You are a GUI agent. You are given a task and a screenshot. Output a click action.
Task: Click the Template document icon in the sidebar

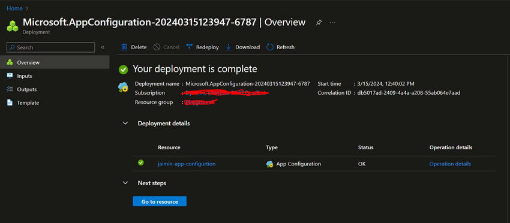click(10, 103)
